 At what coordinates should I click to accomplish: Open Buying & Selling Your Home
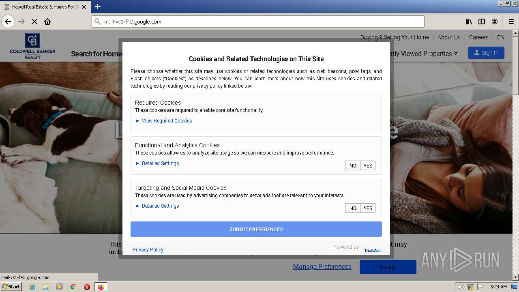(395, 37)
